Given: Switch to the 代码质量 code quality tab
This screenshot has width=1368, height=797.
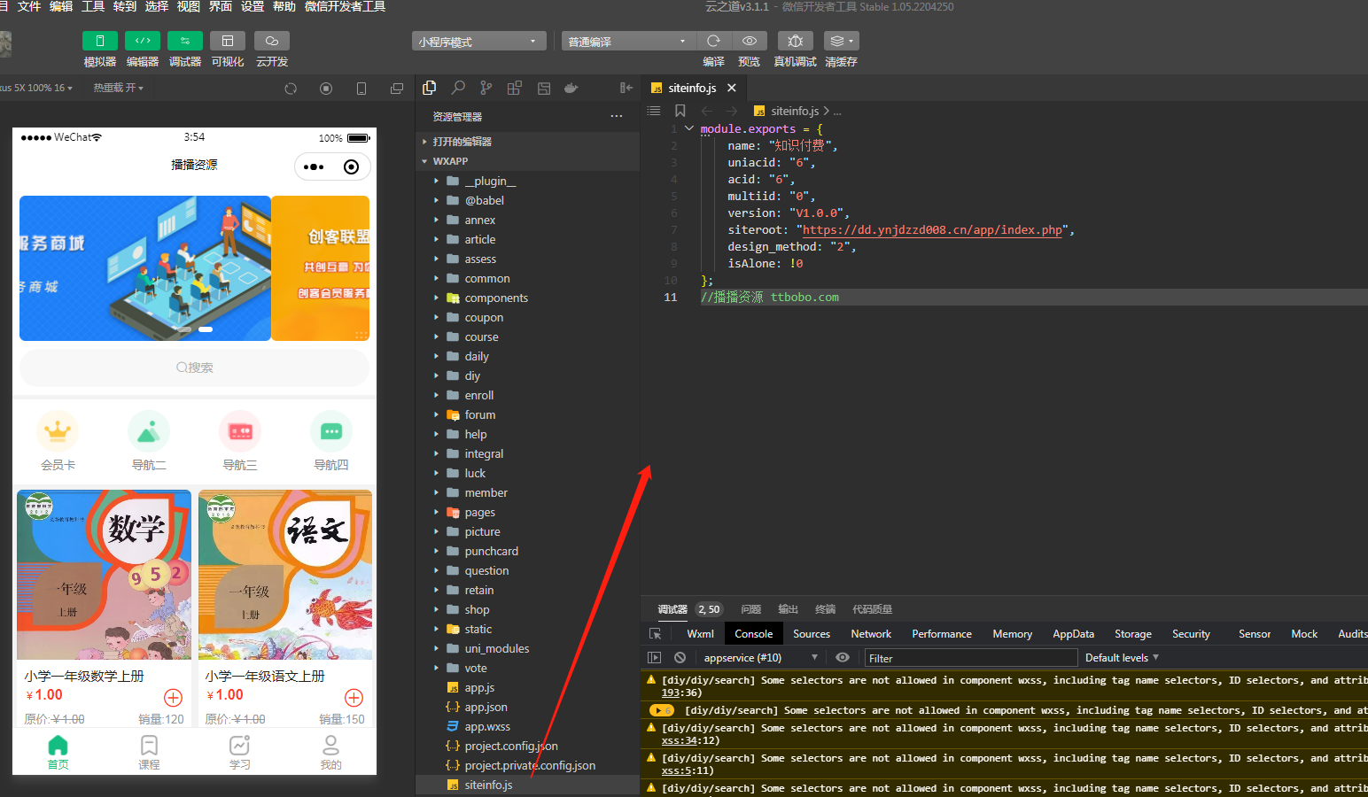Looking at the screenshot, I should [x=873, y=609].
